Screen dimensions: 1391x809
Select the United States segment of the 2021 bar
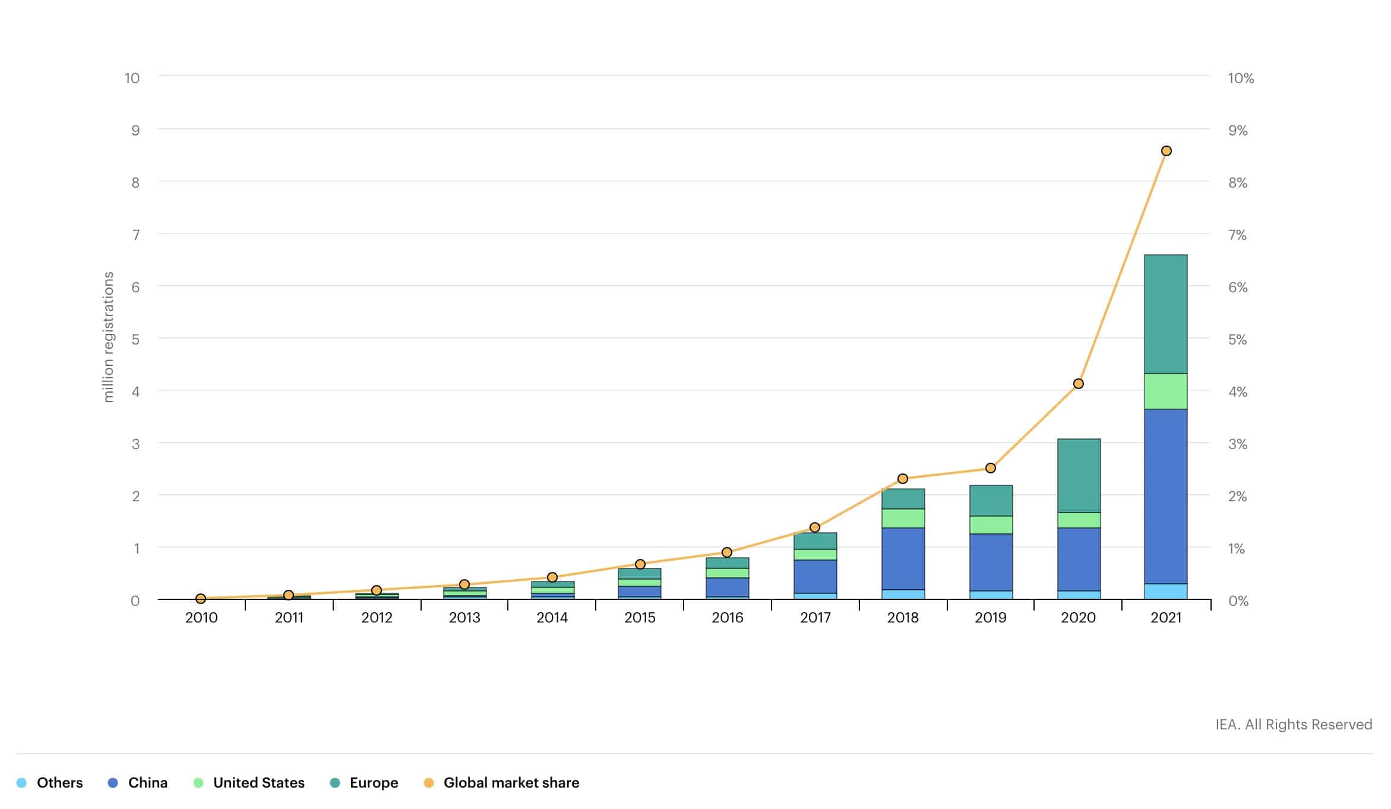[x=1165, y=391]
